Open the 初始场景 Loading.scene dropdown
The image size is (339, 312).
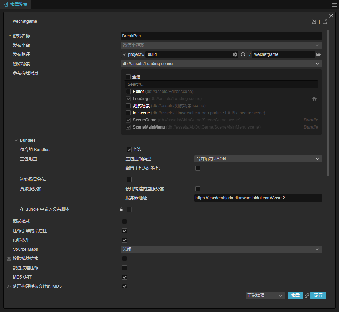click(221, 64)
